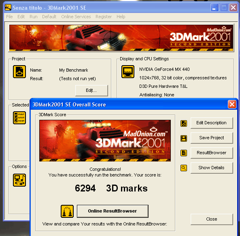The image size is (240, 236).
Task: Open the Online Services menu
Action: tap(76, 17)
